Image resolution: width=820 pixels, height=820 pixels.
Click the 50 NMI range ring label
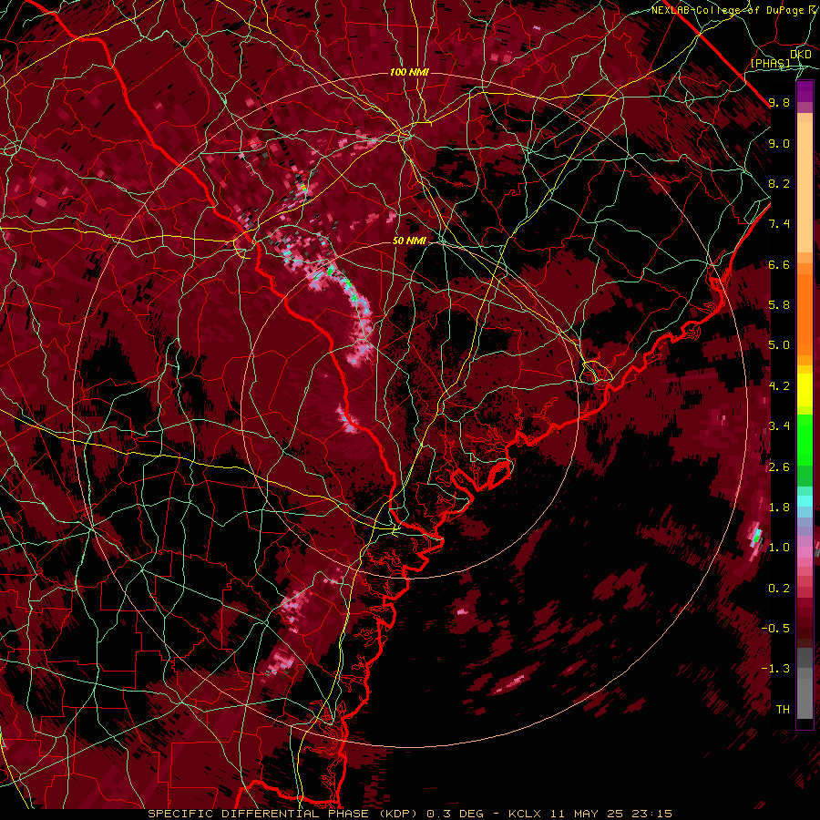pyautogui.click(x=409, y=241)
